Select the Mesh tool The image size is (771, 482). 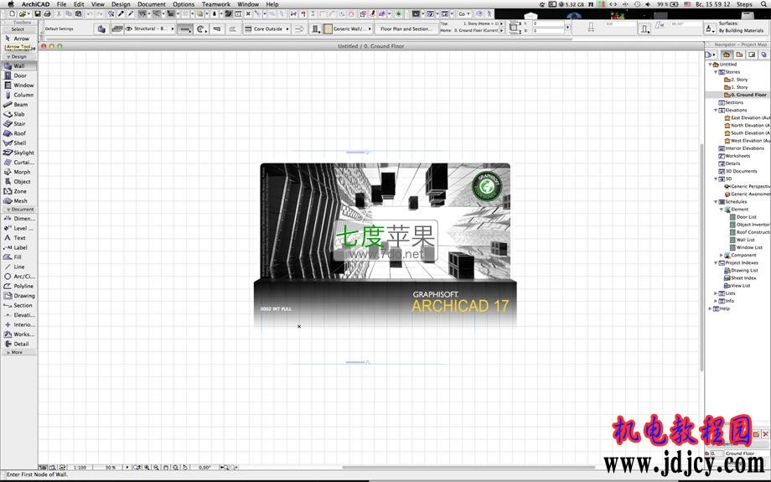click(18, 200)
